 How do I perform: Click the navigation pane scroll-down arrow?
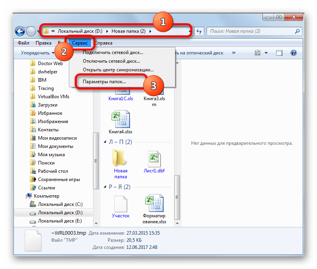pos(96,223)
